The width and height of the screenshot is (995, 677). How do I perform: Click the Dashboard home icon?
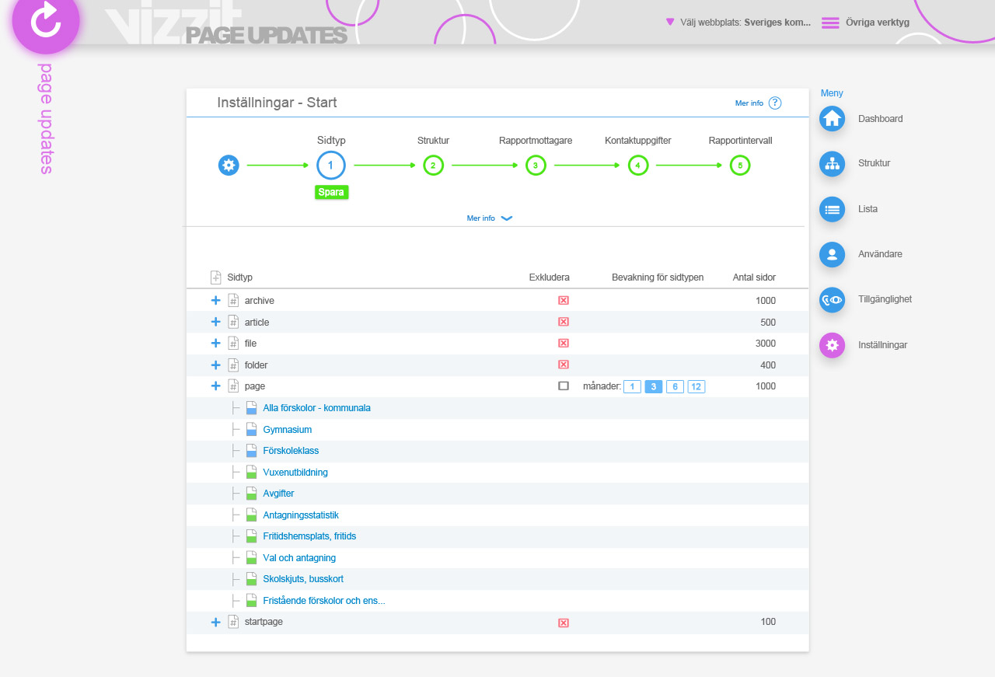[832, 119]
